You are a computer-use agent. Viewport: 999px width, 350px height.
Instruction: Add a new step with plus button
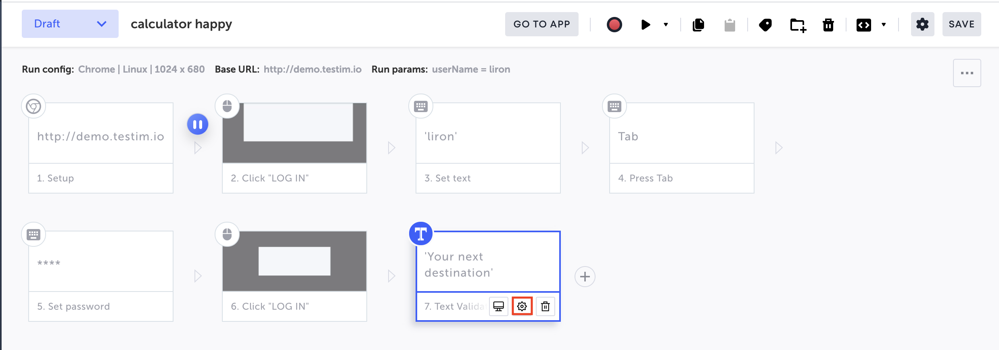[585, 277]
